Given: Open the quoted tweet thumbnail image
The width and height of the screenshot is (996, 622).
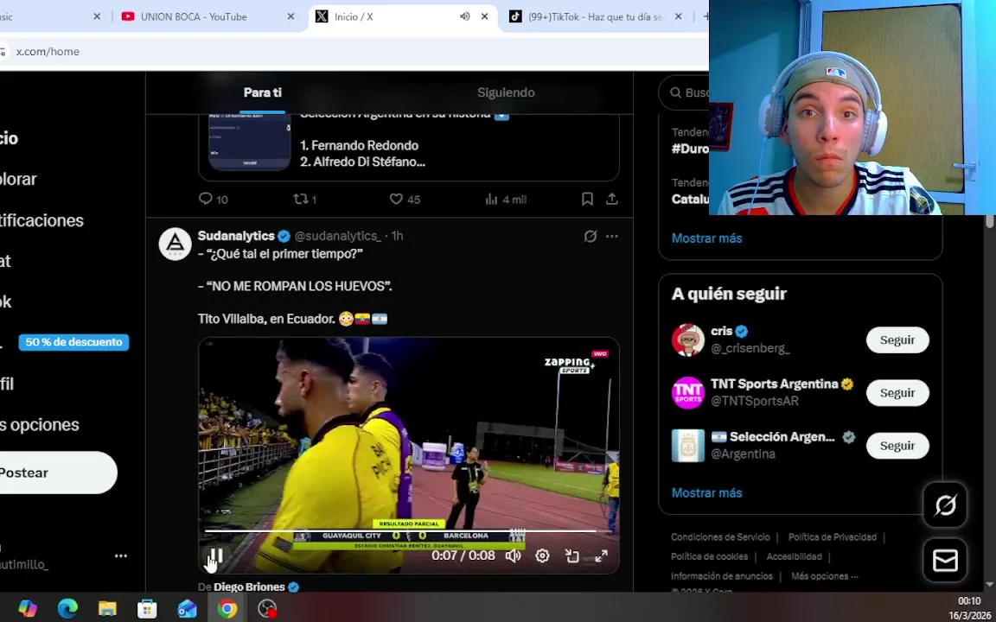Looking at the screenshot, I should [x=250, y=143].
